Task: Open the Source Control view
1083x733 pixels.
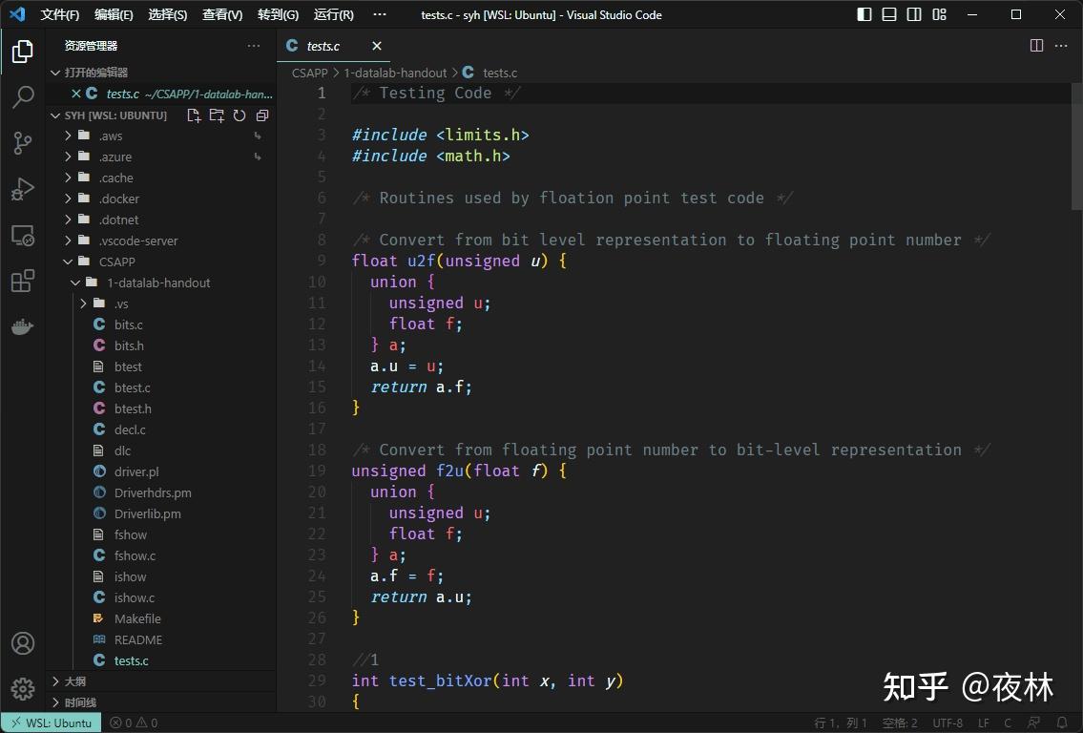Action: pyautogui.click(x=23, y=143)
